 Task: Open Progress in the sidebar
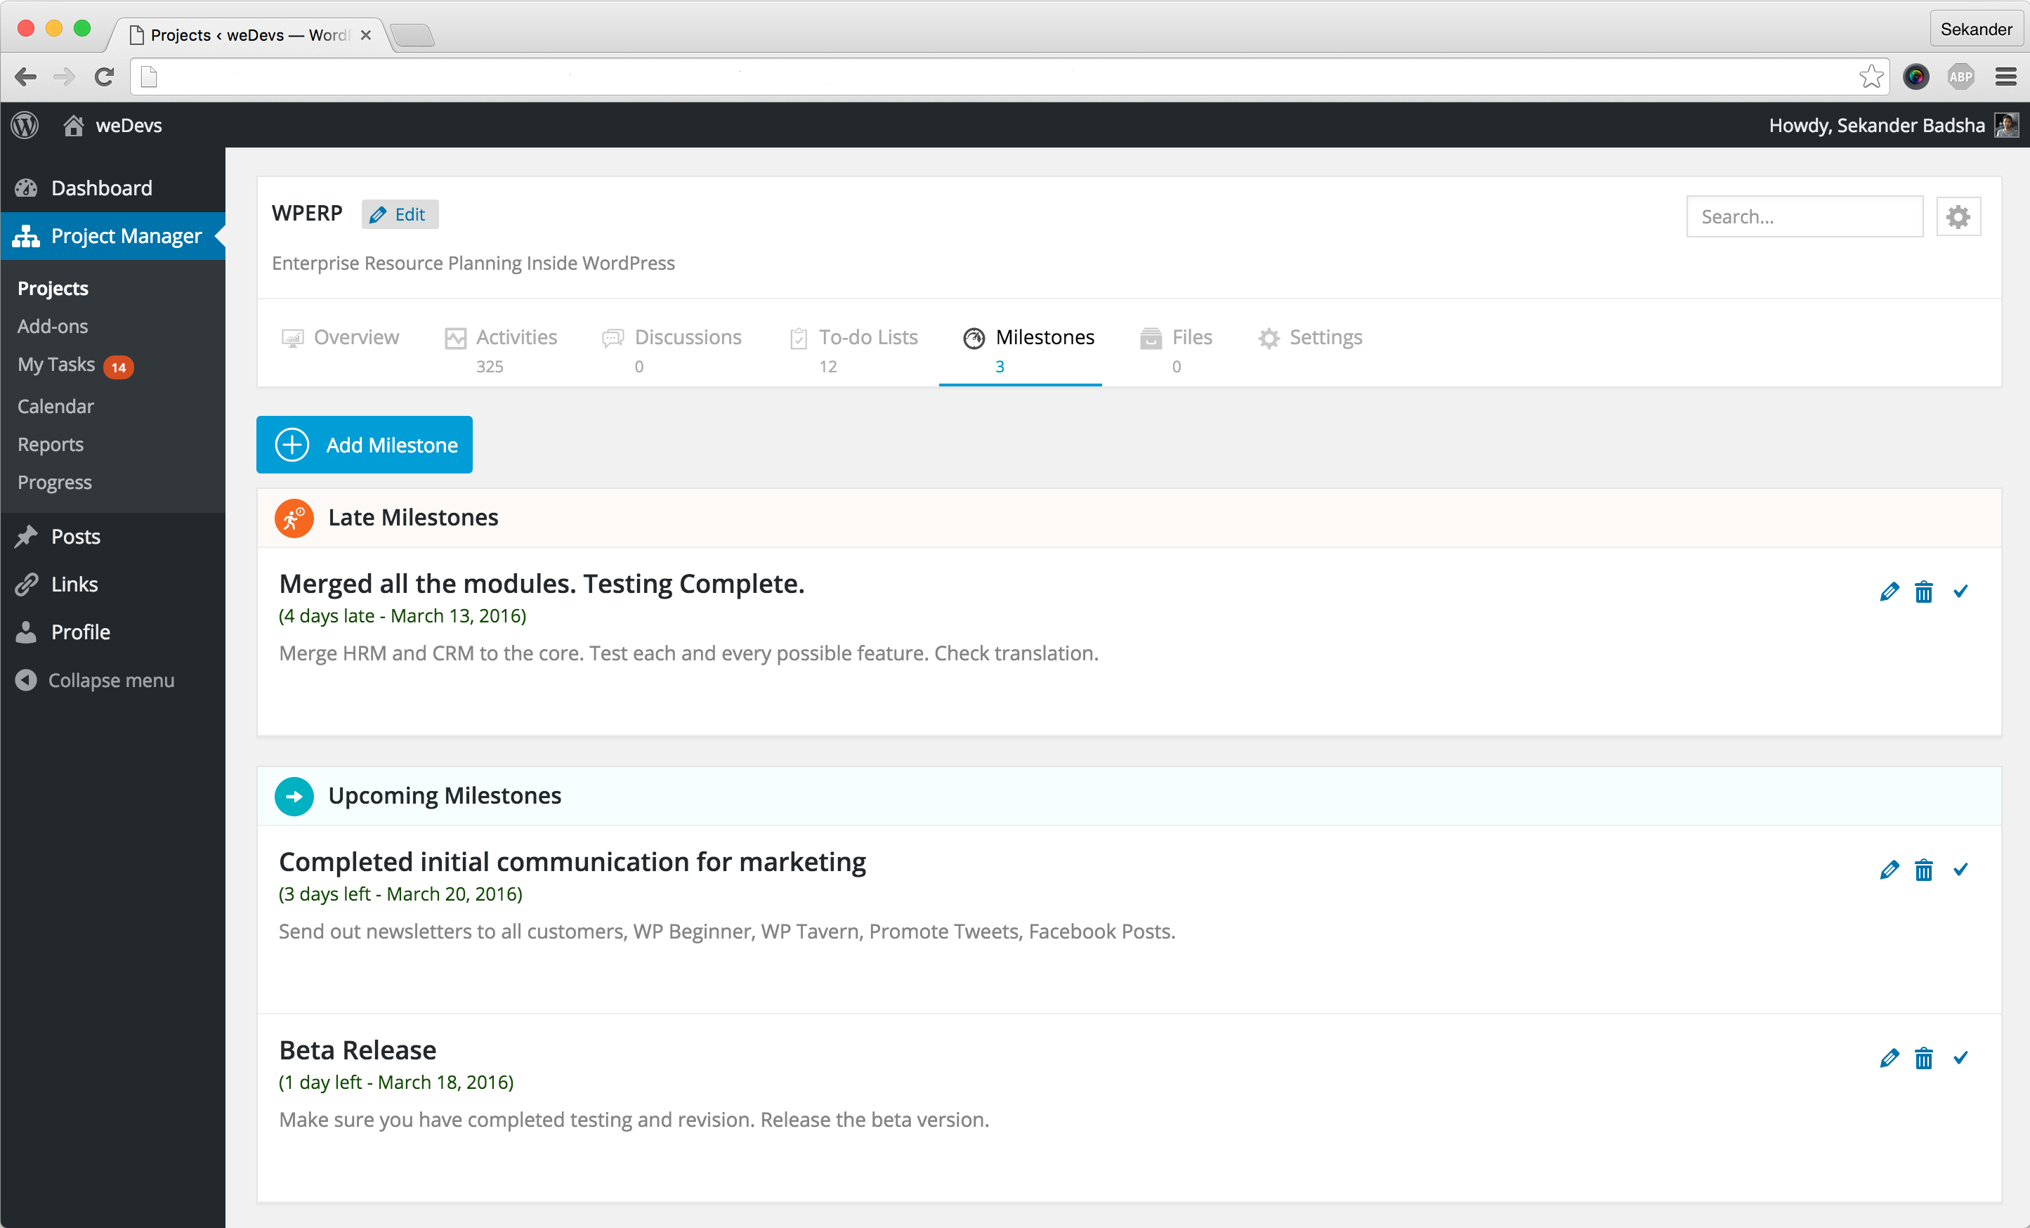54,482
